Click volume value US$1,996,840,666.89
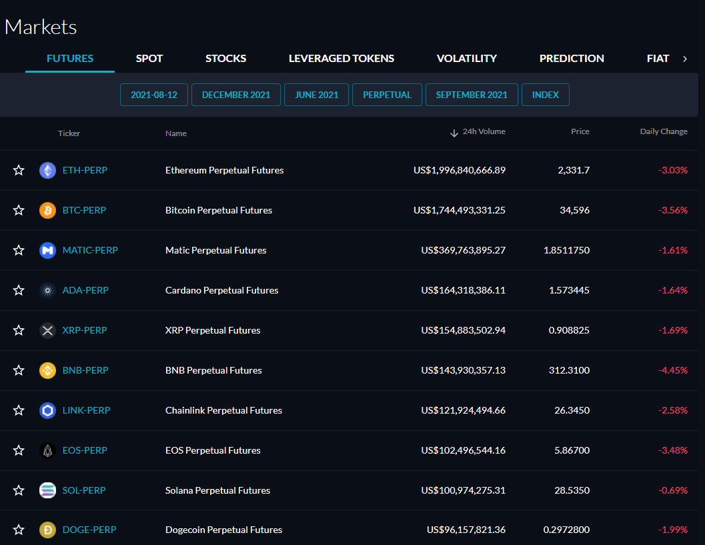 [x=460, y=170]
